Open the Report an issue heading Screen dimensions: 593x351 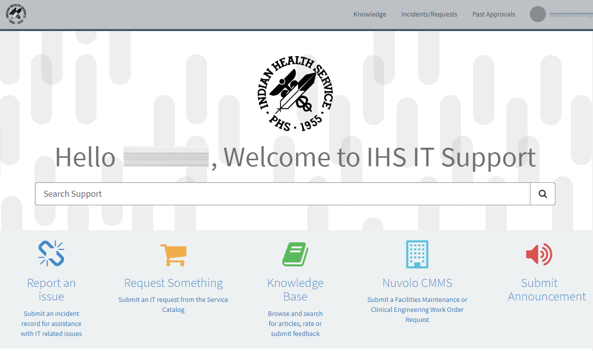point(52,289)
